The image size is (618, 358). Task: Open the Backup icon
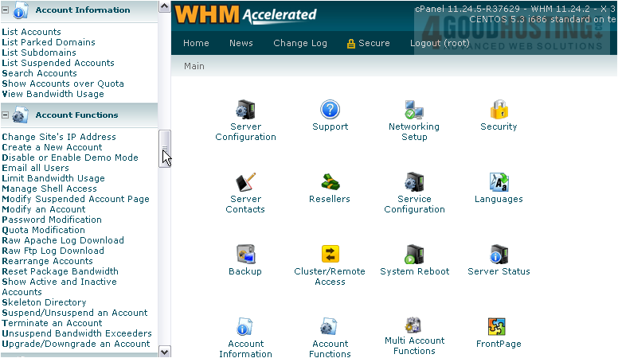245,255
